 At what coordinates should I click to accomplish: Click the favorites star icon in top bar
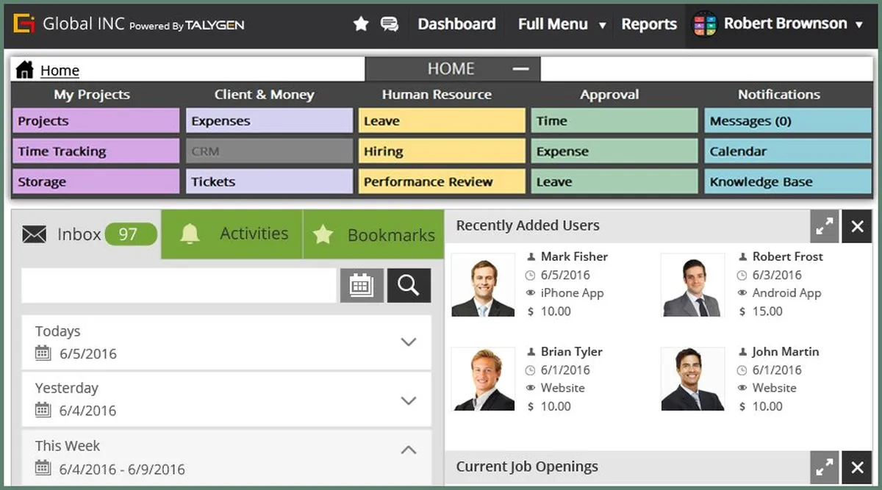point(361,24)
